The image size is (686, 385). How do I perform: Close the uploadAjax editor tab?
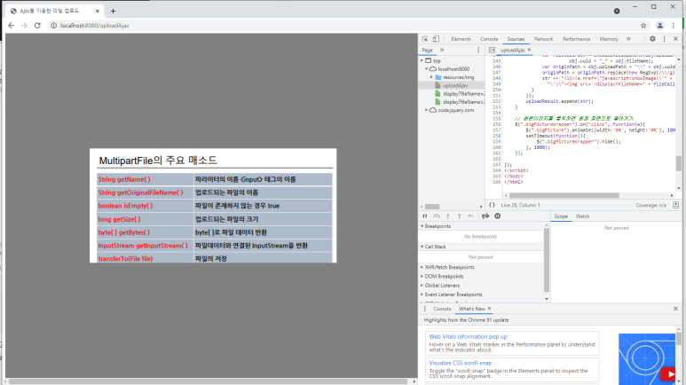tap(529, 50)
